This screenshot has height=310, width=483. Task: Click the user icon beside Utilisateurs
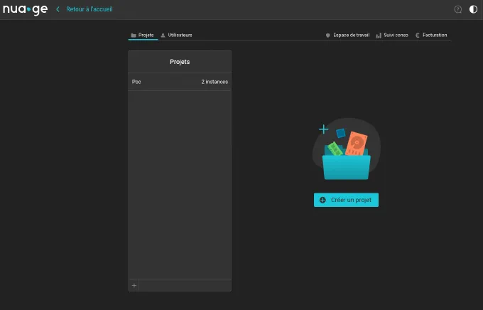pos(163,36)
